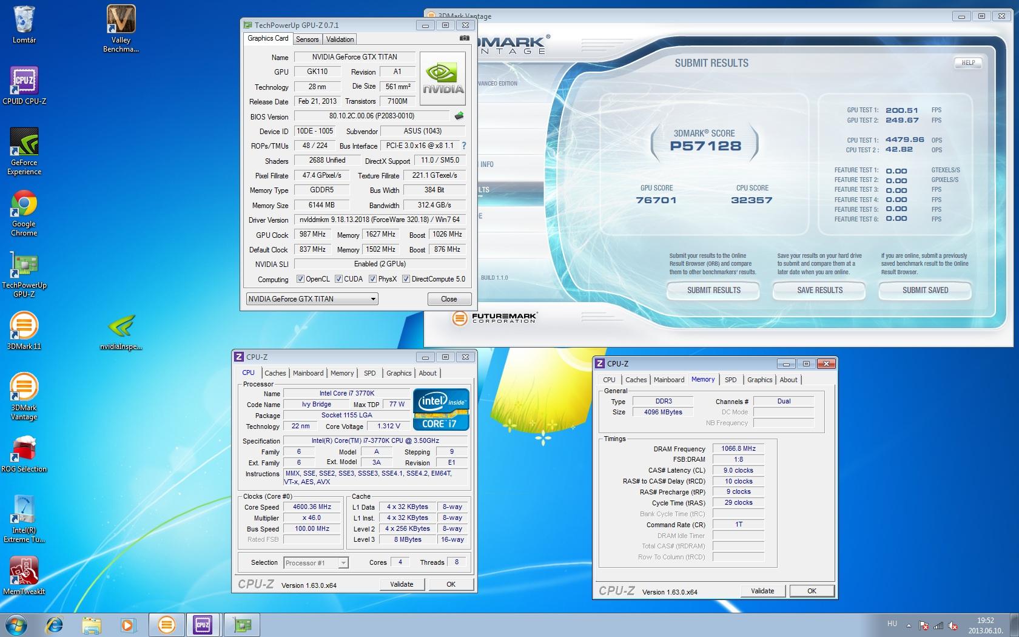Open the Mainboard tab in left CPU-Z window

[x=308, y=373]
